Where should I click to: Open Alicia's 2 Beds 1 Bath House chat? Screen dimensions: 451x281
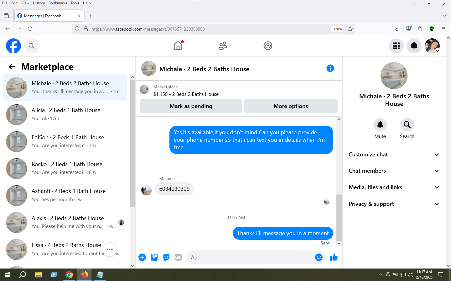65,115
